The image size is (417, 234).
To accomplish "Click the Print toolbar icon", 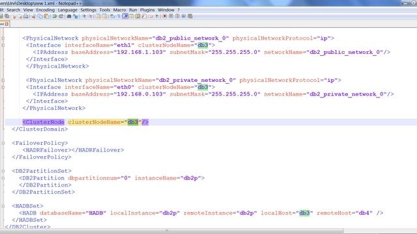I will coord(26,16).
